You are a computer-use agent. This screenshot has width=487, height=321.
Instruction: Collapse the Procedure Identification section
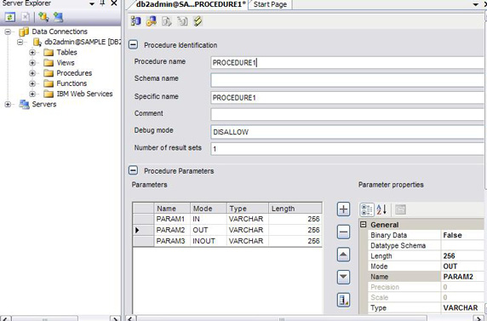tap(133, 45)
